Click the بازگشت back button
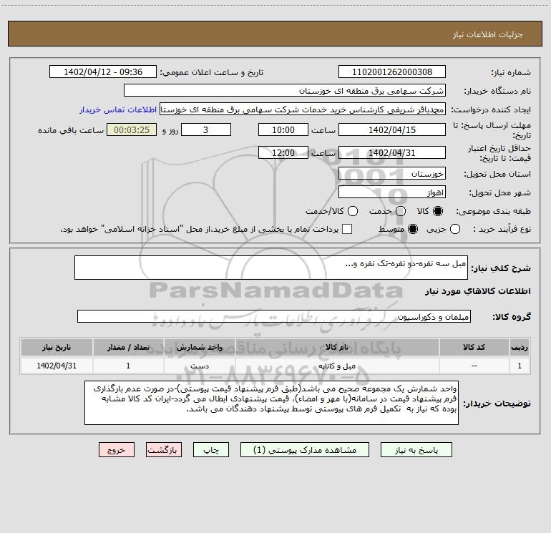This screenshot has height=533, width=551. point(164,450)
